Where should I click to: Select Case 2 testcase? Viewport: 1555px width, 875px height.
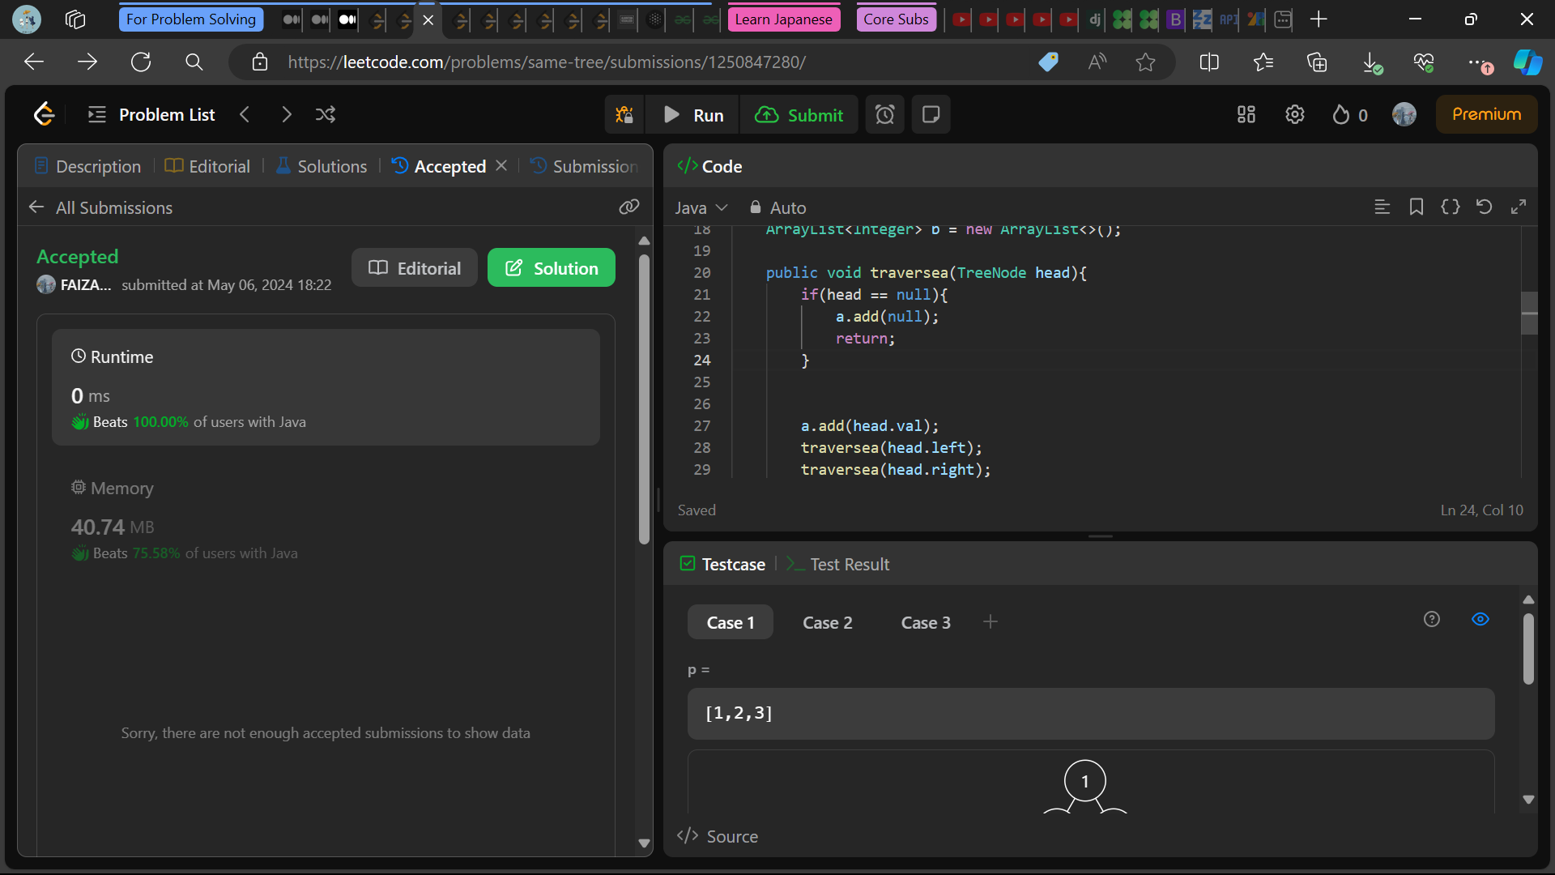pyautogui.click(x=828, y=622)
